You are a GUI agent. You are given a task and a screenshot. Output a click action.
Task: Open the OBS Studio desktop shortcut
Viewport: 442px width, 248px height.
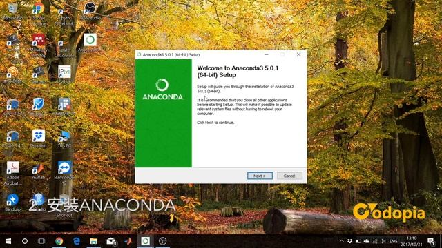tap(90, 11)
